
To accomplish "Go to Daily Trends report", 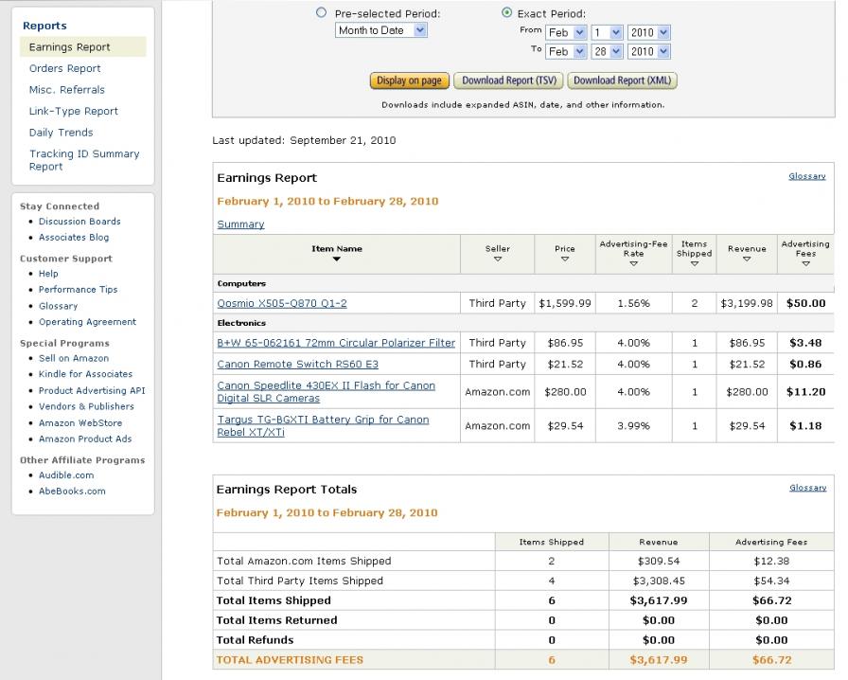I will click(x=62, y=132).
